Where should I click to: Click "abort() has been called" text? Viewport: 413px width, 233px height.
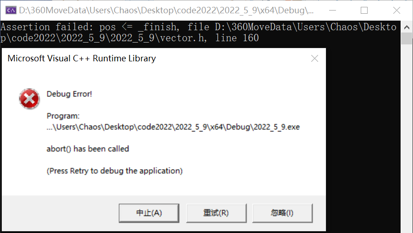pyautogui.click(x=88, y=149)
